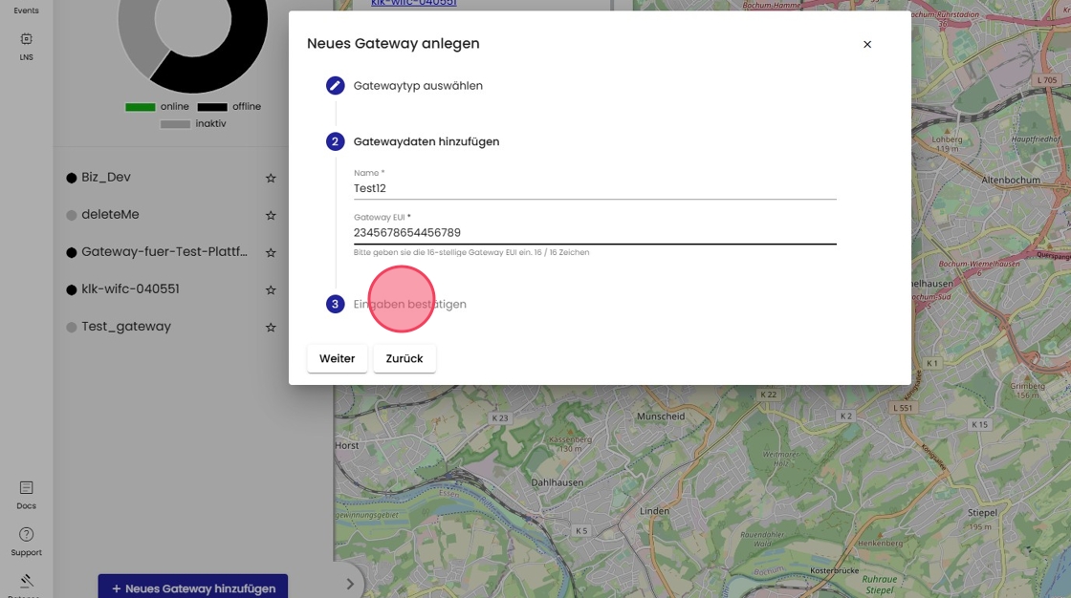The height and width of the screenshot is (598, 1071).
Task: Go to step Gatewaytyp auswählen
Action: 418,86
